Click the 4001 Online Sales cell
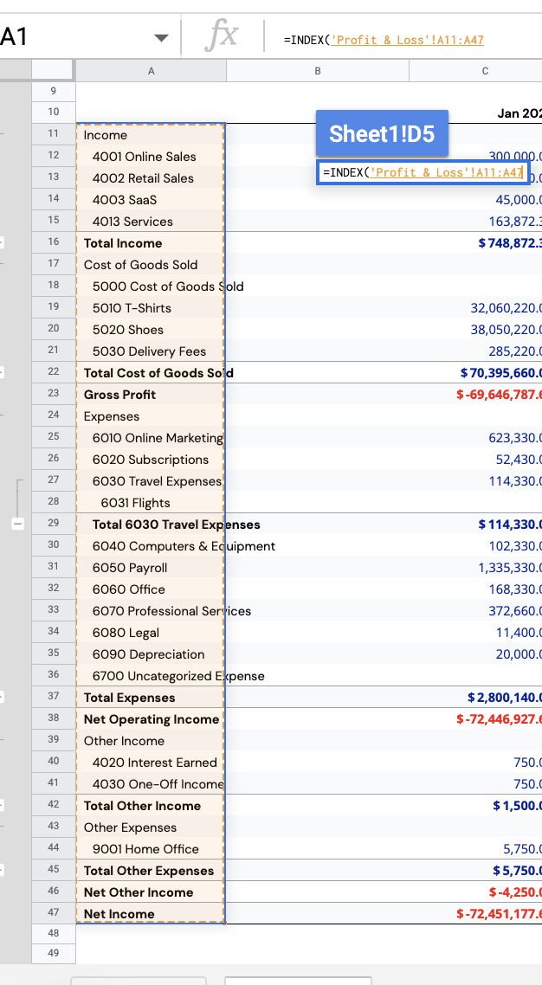 [x=151, y=157]
